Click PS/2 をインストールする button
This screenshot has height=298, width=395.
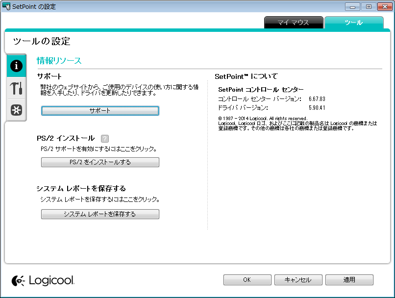click(100, 162)
